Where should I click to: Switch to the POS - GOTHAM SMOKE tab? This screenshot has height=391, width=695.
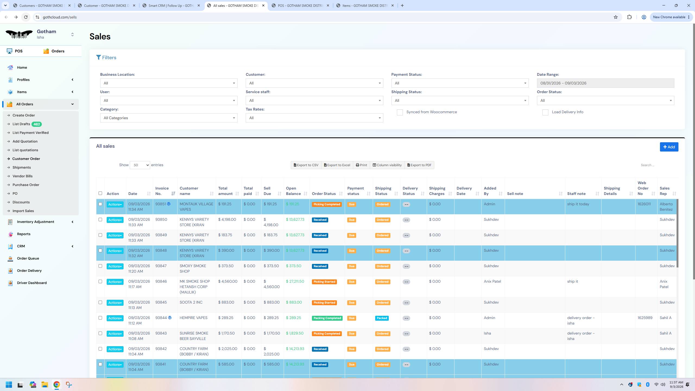click(x=300, y=5)
